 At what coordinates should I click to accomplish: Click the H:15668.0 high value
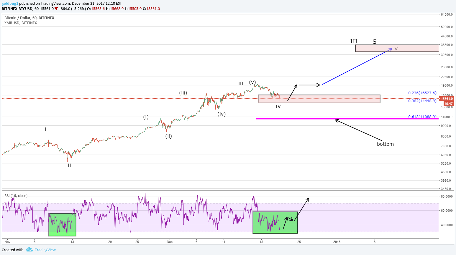click(x=115, y=9)
